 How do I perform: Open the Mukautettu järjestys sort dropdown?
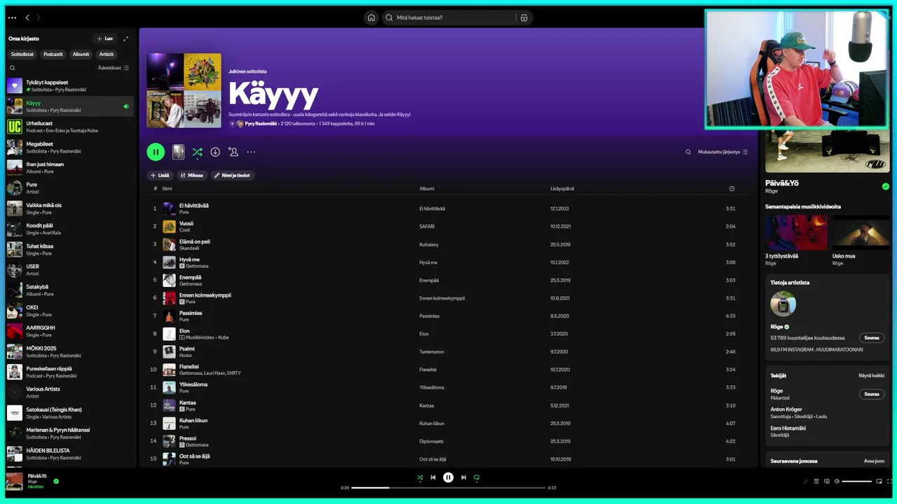723,152
